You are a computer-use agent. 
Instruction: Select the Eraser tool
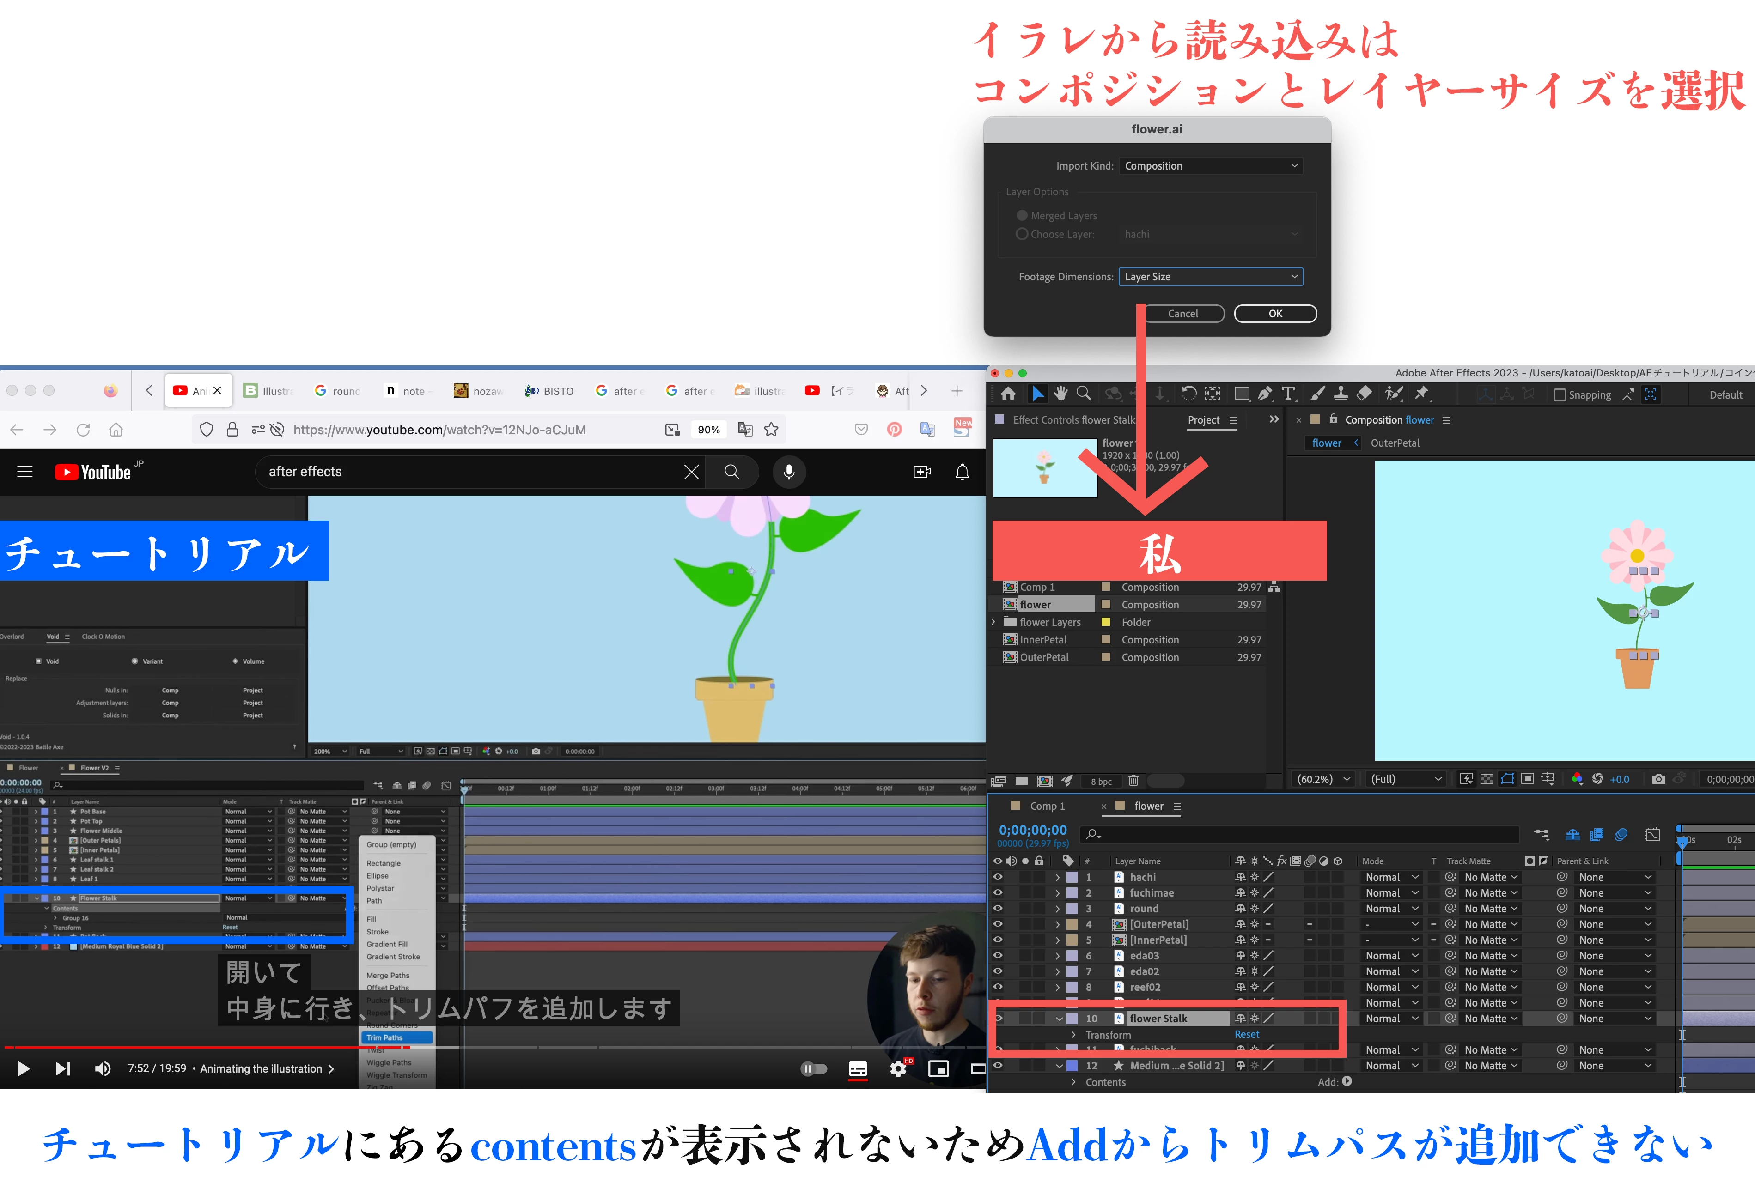[x=1365, y=393]
